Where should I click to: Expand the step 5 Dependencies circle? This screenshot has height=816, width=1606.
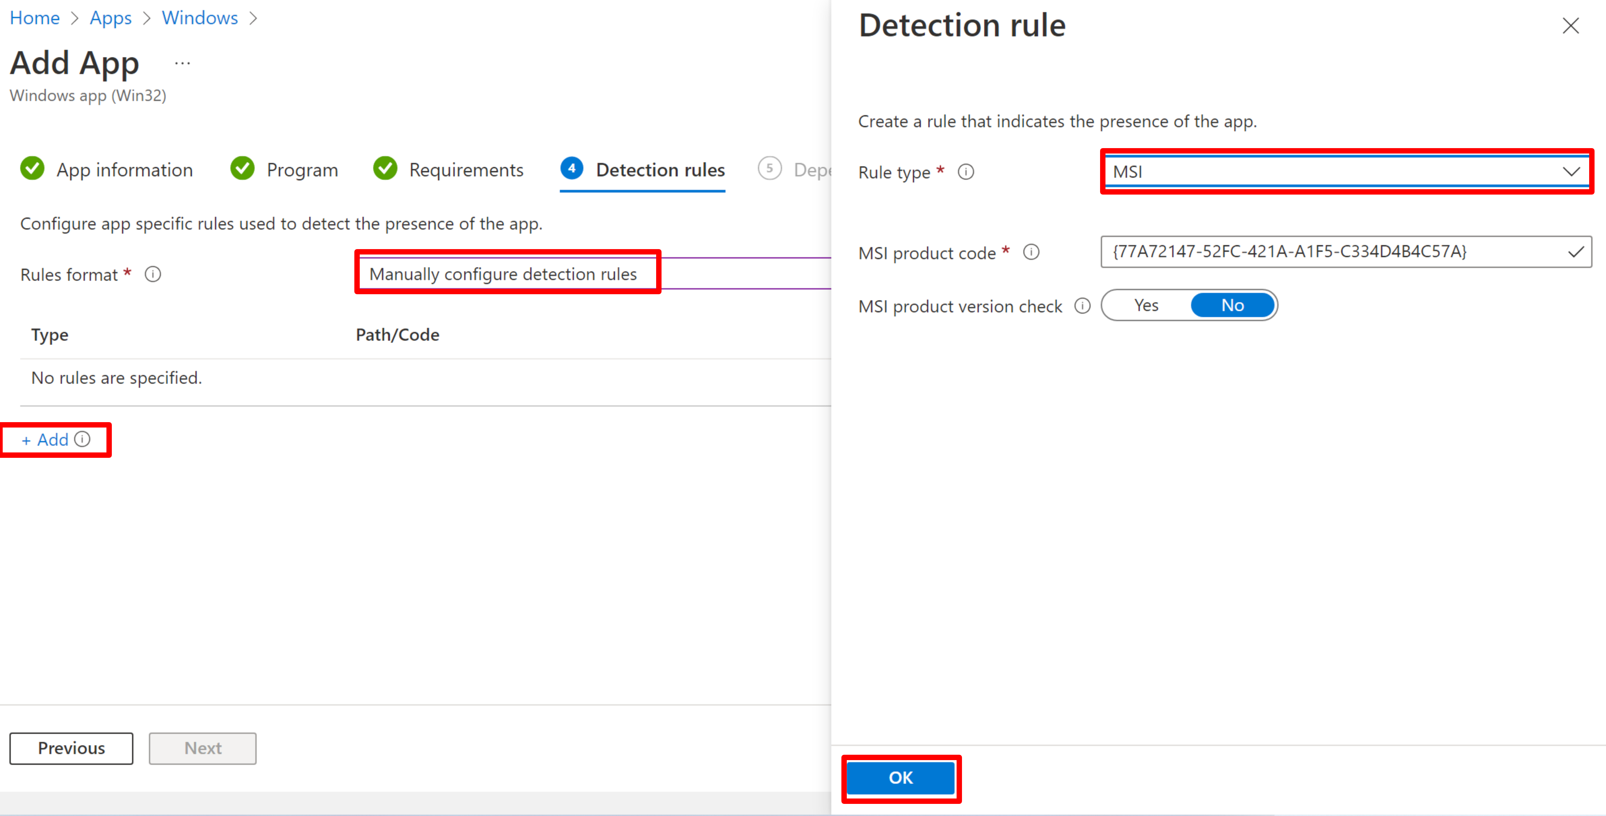click(770, 169)
